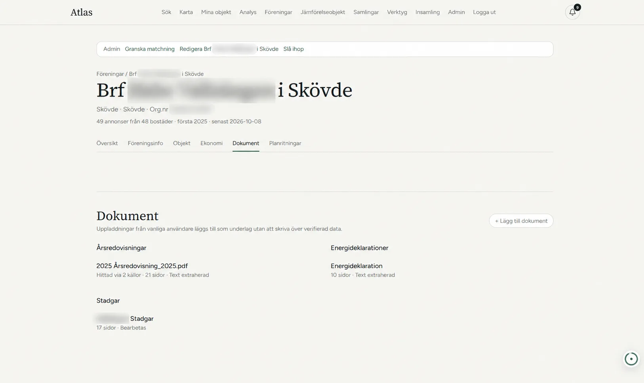Open the Karta menu item
This screenshot has width=644, height=383.
[x=186, y=12]
